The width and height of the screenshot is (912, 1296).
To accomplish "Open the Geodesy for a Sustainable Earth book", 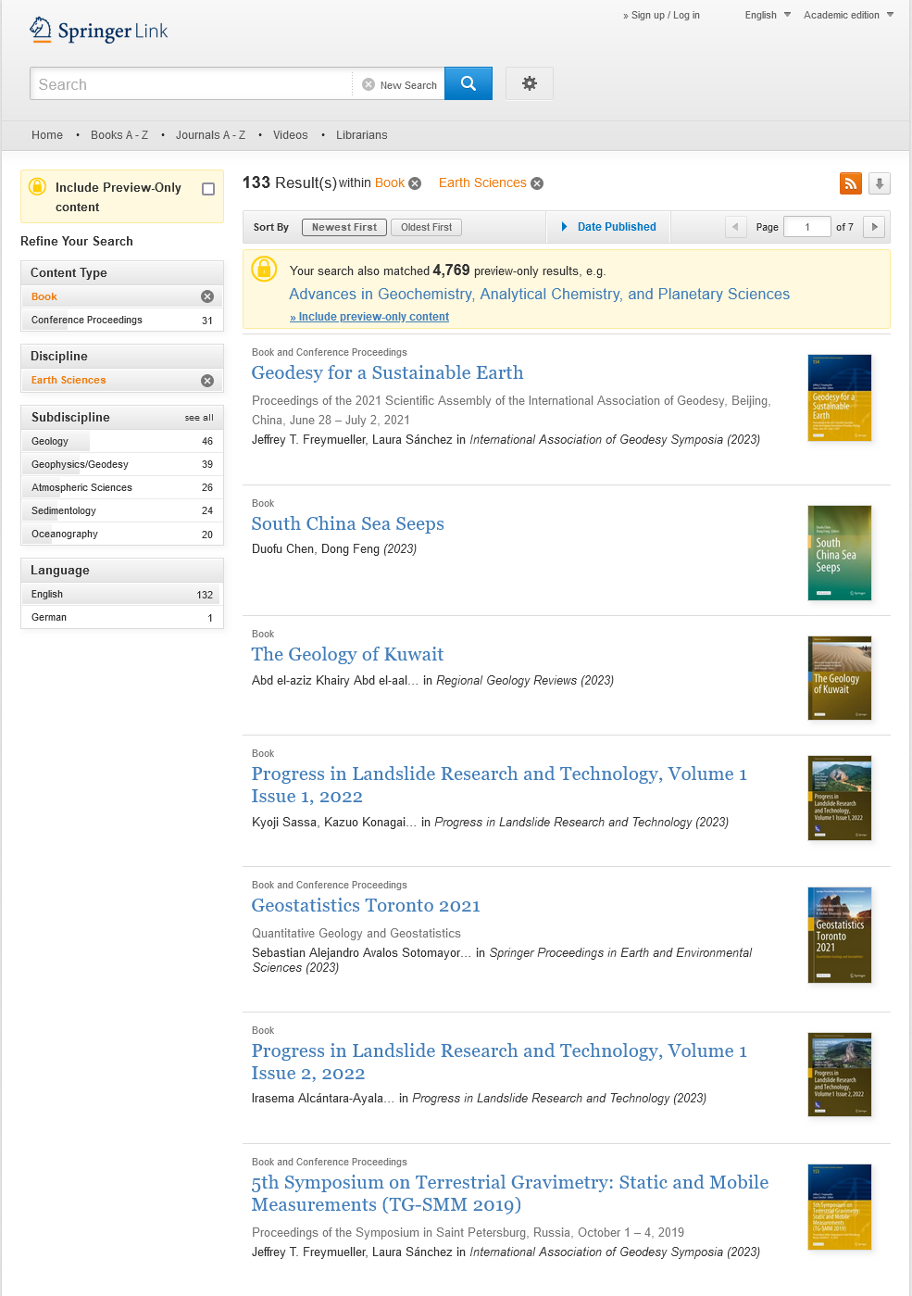I will 387,373.
